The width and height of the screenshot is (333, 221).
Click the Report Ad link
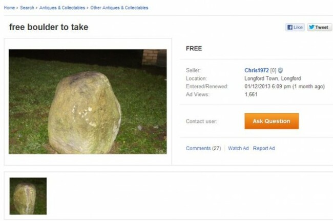click(x=264, y=148)
